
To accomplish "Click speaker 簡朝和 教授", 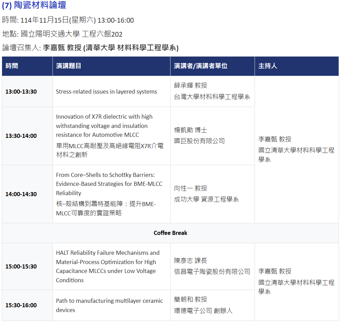I will tap(190, 299).
